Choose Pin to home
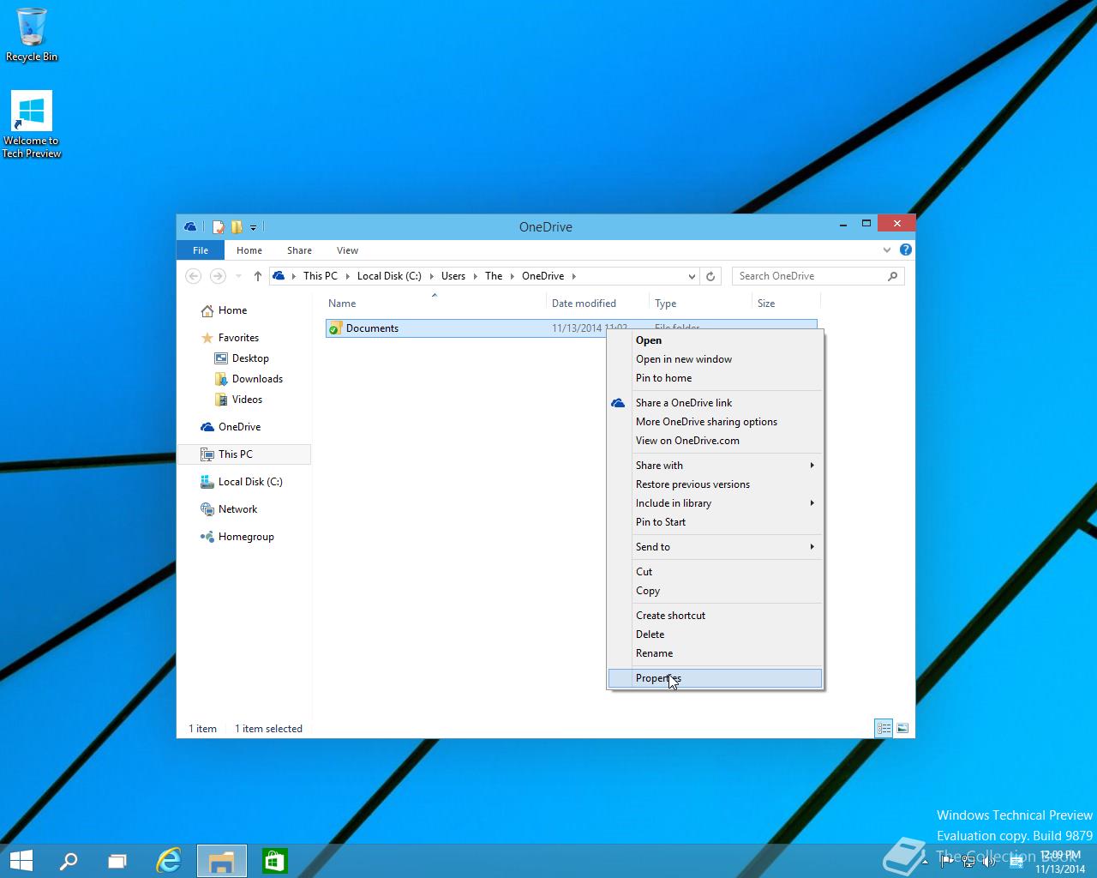Viewport: 1097px width, 878px height. point(715,378)
